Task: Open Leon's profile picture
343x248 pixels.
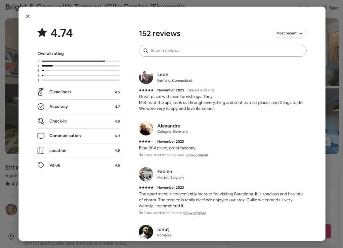Action: [146, 77]
